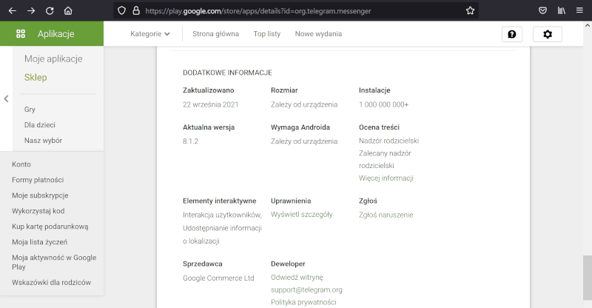Screen dimensions: 592x308
Task: Click the browser back arrow
Action: [x=12, y=11]
